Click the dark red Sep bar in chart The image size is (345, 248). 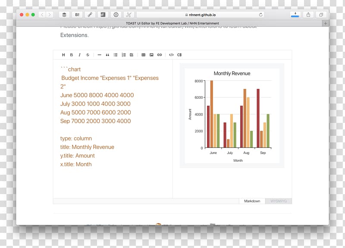(x=258, y=118)
